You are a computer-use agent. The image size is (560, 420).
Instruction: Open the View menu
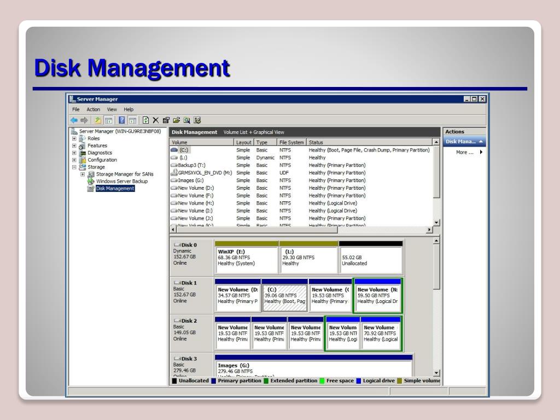click(112, 109)
